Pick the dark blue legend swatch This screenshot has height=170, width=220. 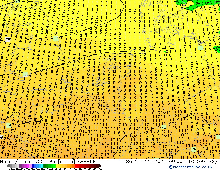point(33,166)
